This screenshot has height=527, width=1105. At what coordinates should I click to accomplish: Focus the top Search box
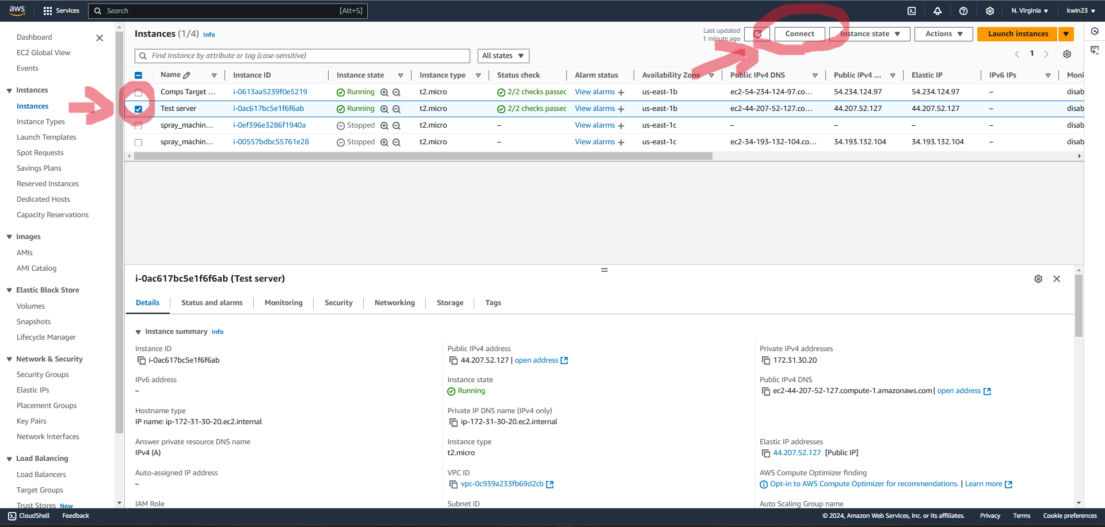point(228,11)
